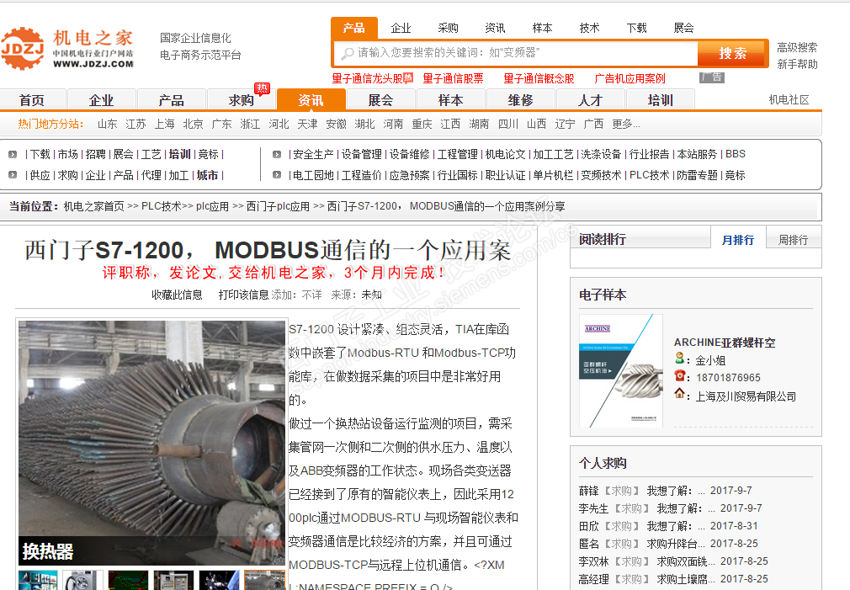Click 西门子plc应用 in breadcrumb
The image size is (850, 590).
278,206
